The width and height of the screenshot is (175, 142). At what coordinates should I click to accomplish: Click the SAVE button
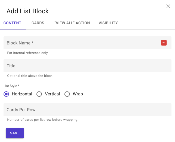click(15, 133)
